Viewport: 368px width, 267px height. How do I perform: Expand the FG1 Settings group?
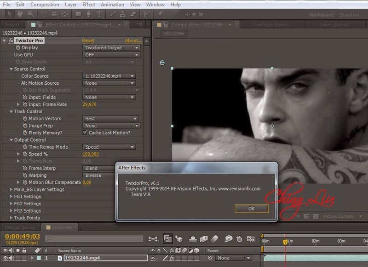(11, 197)
